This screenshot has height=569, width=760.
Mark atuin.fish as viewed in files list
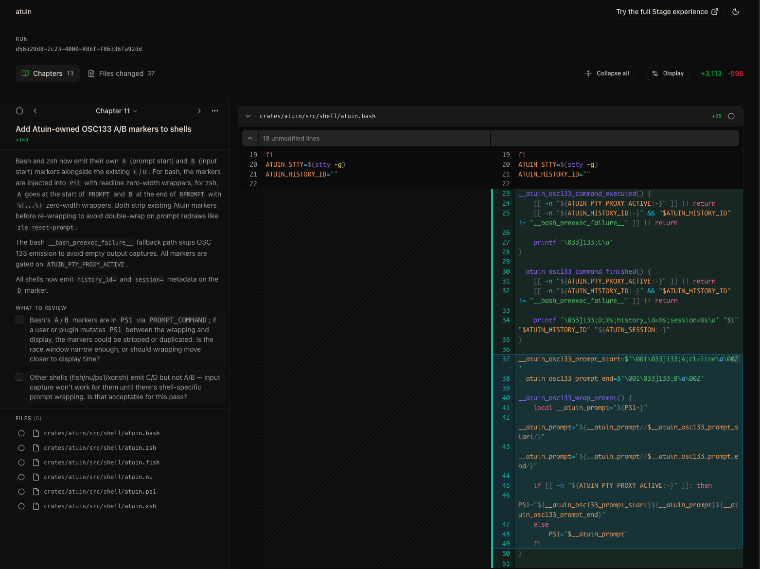pos(21,462)
